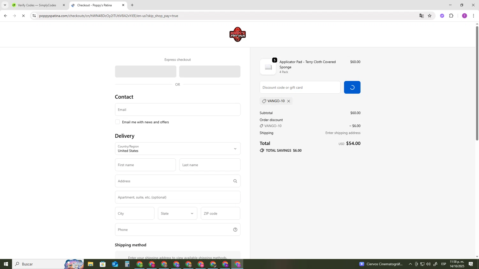Click the address search magnifier icon
Image resolution: width=479 pixels, height=269 pixels.
pyautogui.click(x=235, y=181)
